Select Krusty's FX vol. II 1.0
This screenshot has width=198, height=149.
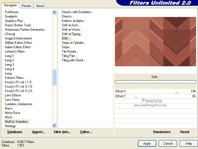tap(19, 87)
